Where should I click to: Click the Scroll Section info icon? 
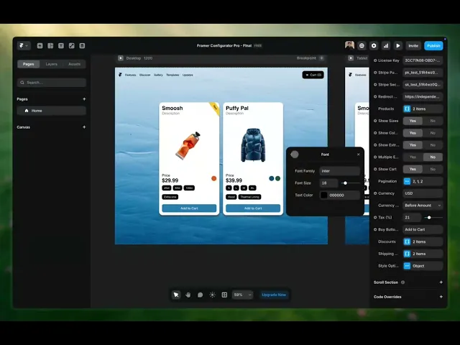pyautogui.click(x=402, y=282)
